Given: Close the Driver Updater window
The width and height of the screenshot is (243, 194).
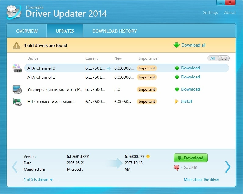Looking at the screenshot, I should click(x=230, y=3).
